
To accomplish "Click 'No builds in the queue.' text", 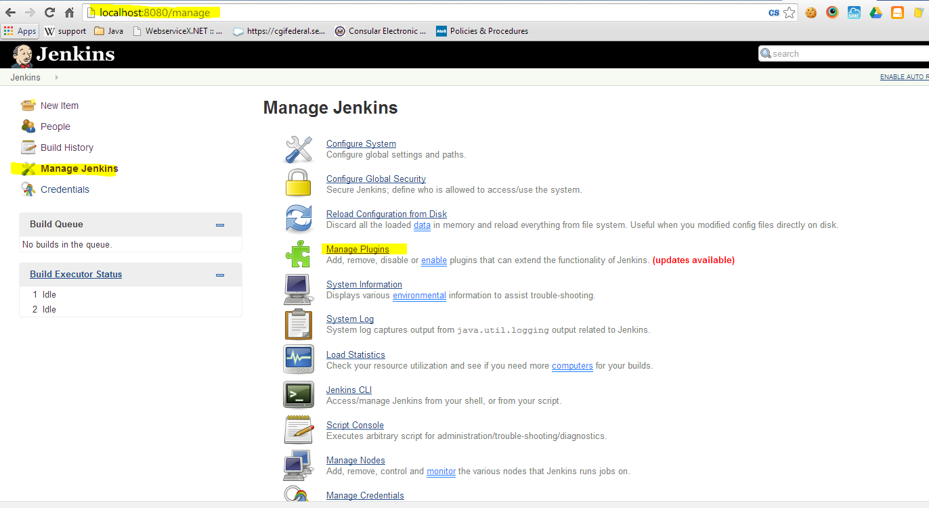I will click(67, 244).
